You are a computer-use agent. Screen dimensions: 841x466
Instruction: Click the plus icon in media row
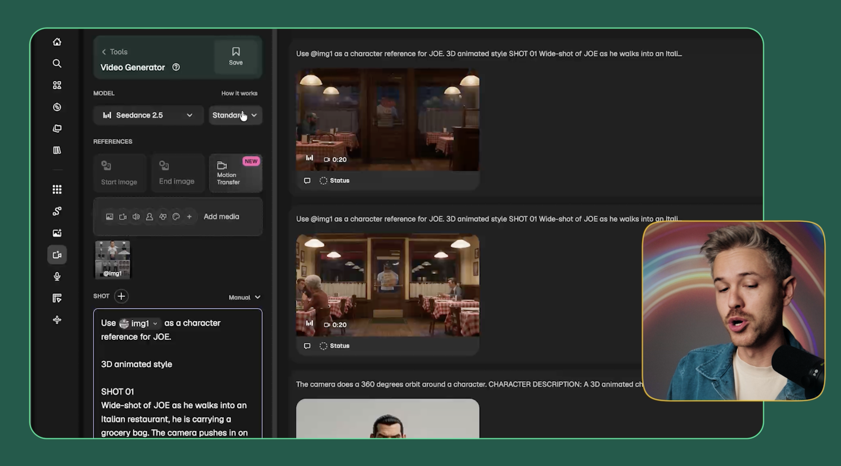(189, 217)
